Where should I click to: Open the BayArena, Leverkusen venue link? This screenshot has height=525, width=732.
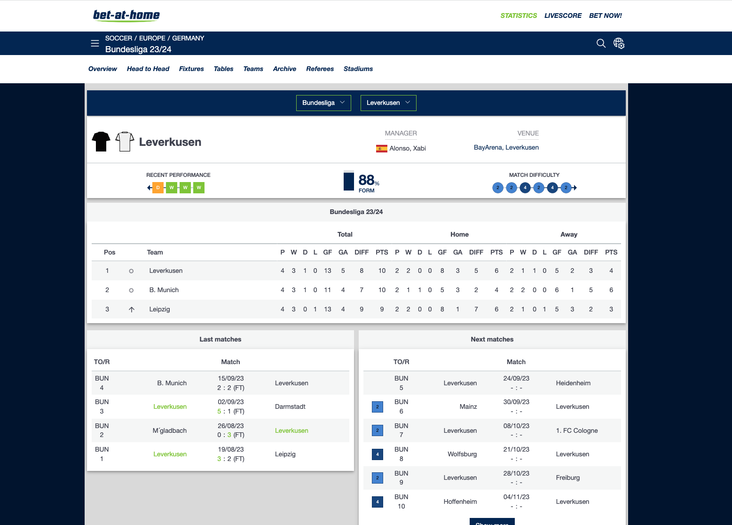pos(506,147)
